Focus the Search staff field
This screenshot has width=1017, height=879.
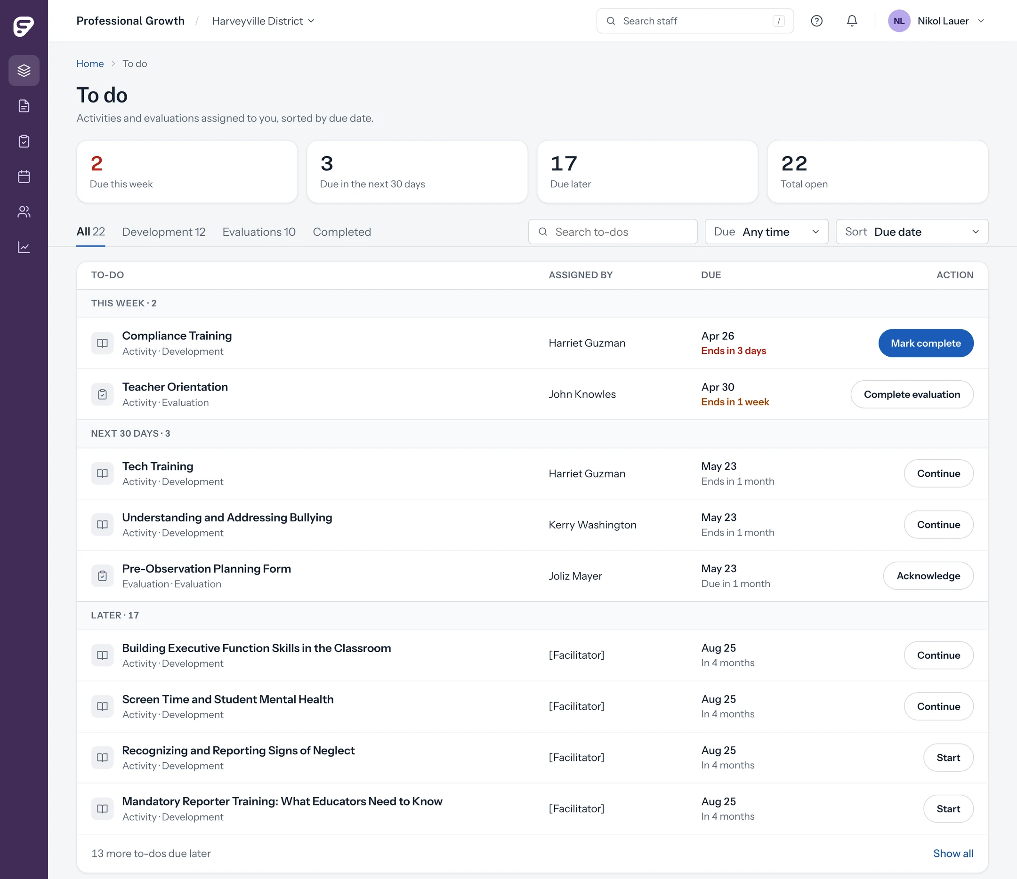coord(695,21)
